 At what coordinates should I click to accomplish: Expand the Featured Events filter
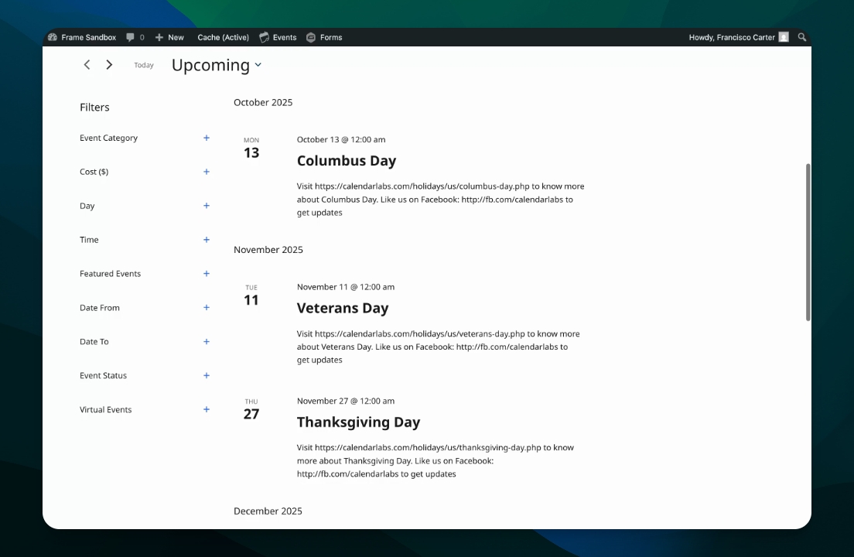tap(207, 273)
